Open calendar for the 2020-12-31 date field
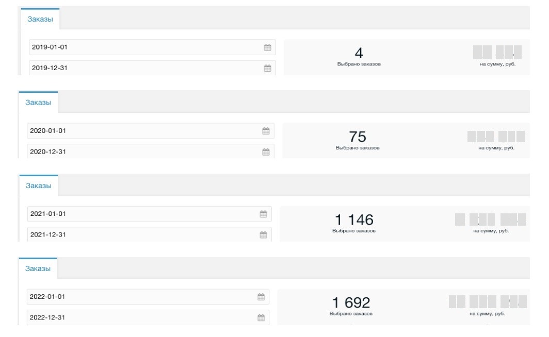Viewport: 549px width, 337px height. click(x=266, y=151)
